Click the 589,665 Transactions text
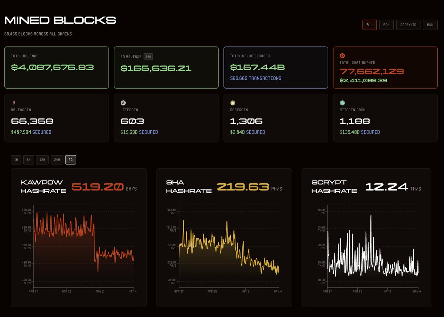 click(x=256, y=78)
